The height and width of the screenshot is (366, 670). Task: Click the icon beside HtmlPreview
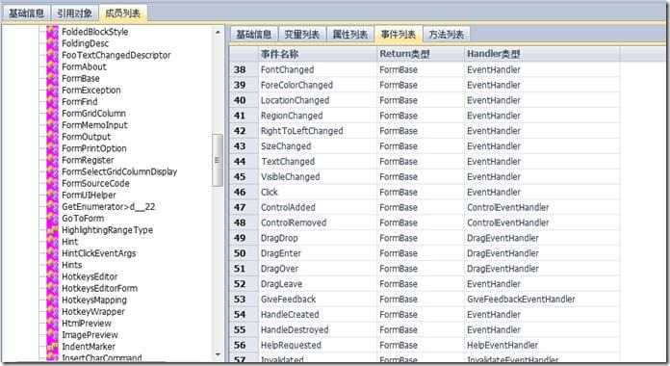tap(52, 324)
